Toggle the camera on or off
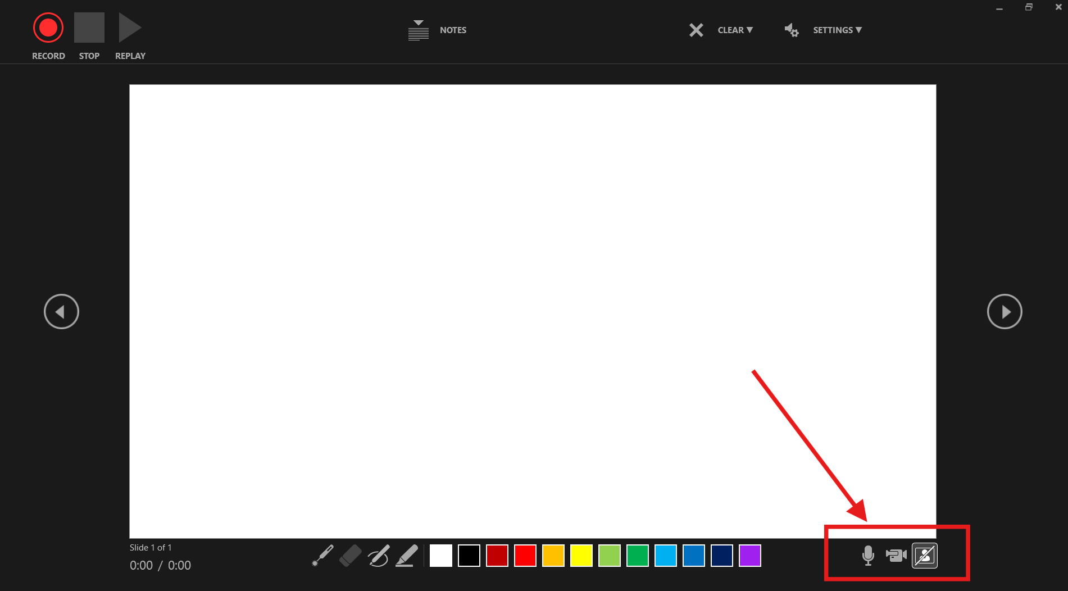Image resolution: width=1068 pixels, height=591 pixels. (896, 556)
